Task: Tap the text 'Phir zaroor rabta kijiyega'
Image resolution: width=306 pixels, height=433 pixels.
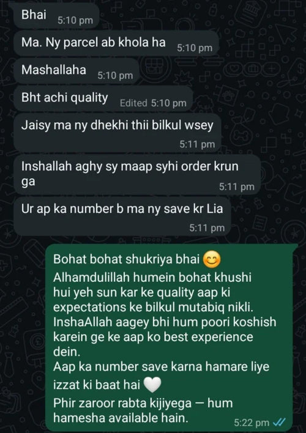Action: point(122,403)
